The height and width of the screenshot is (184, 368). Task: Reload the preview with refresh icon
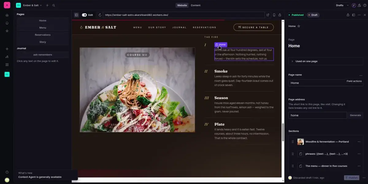coord(100,15)
